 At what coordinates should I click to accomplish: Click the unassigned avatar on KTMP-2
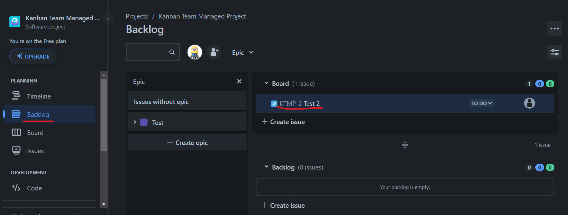point(529,103)
